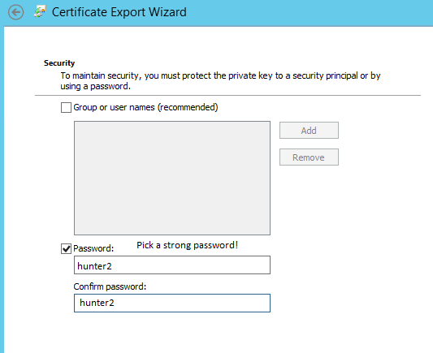Image resolution: width=433 pixels, height=353 pixels.
Task: Click an empty area of the blue title bar
Action: click(304, 12)
